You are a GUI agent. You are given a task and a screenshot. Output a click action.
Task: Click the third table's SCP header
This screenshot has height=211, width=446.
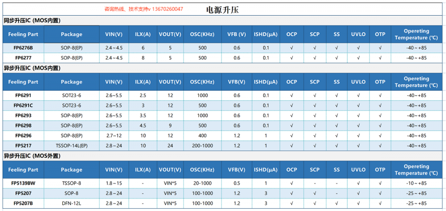314,170
